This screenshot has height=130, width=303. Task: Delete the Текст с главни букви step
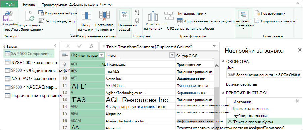point(230,122)
